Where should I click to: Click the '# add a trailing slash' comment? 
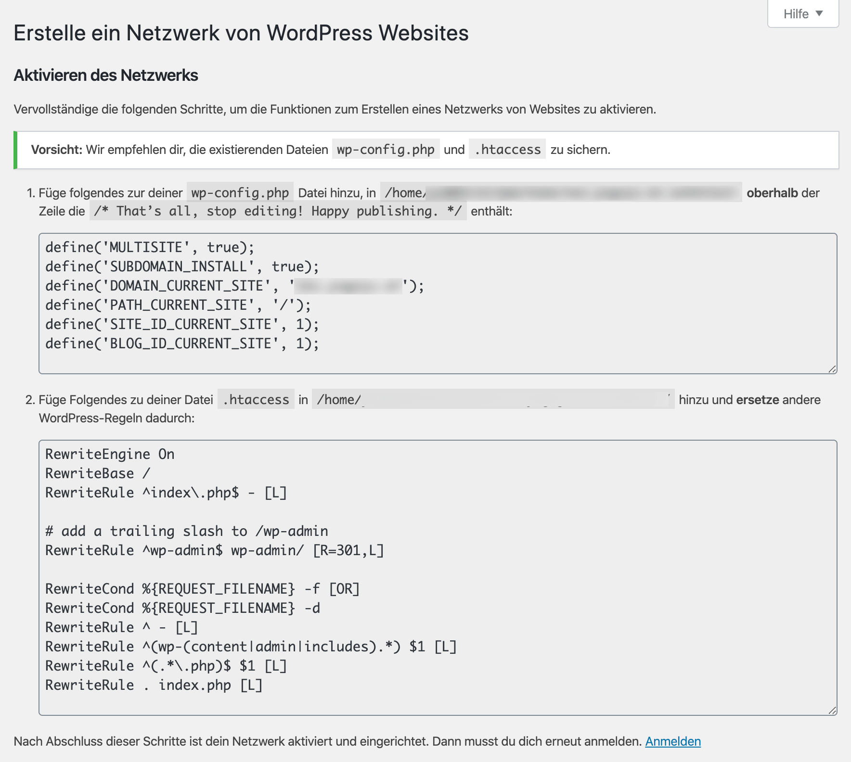point(187,531)
